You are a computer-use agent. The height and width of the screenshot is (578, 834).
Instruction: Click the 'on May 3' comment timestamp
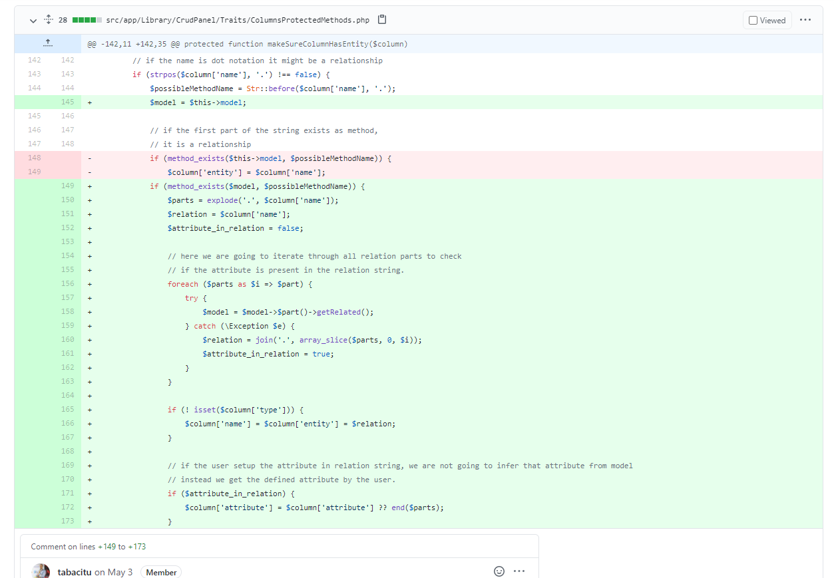(114, 571)
